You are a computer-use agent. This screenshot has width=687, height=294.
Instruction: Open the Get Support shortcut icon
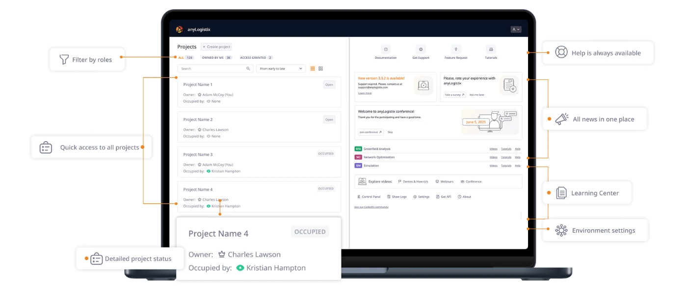tap(421, 49)
